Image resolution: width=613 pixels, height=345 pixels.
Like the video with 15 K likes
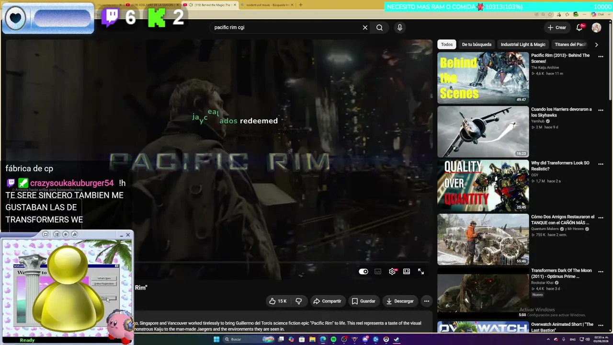click(278, 301)
